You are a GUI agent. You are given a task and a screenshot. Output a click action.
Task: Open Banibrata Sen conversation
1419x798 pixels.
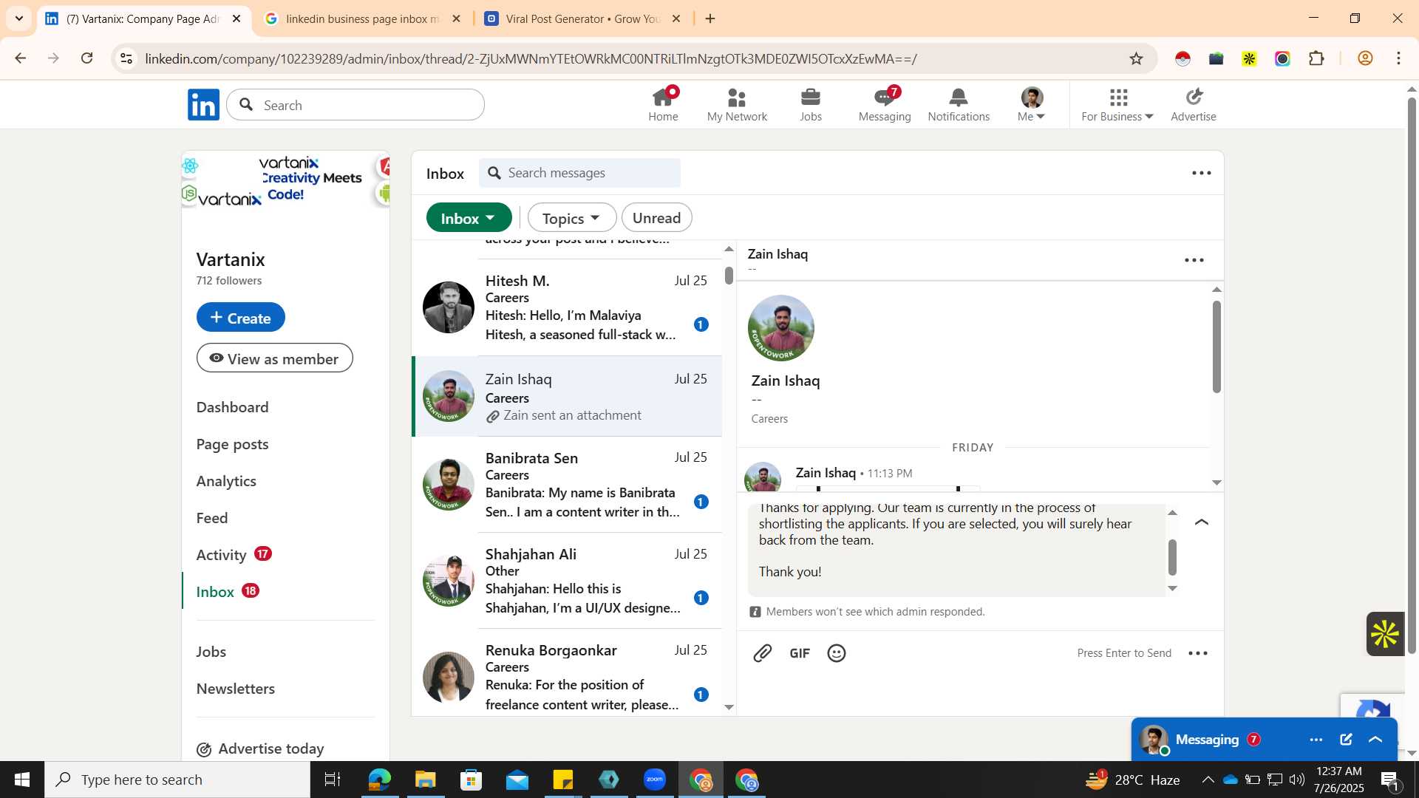(x=567, y=485)
